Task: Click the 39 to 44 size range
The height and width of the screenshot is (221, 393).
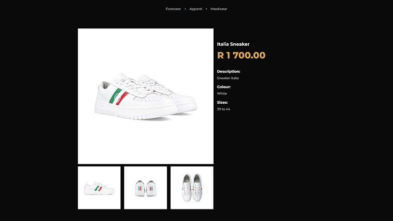Action: pos(224,109)
